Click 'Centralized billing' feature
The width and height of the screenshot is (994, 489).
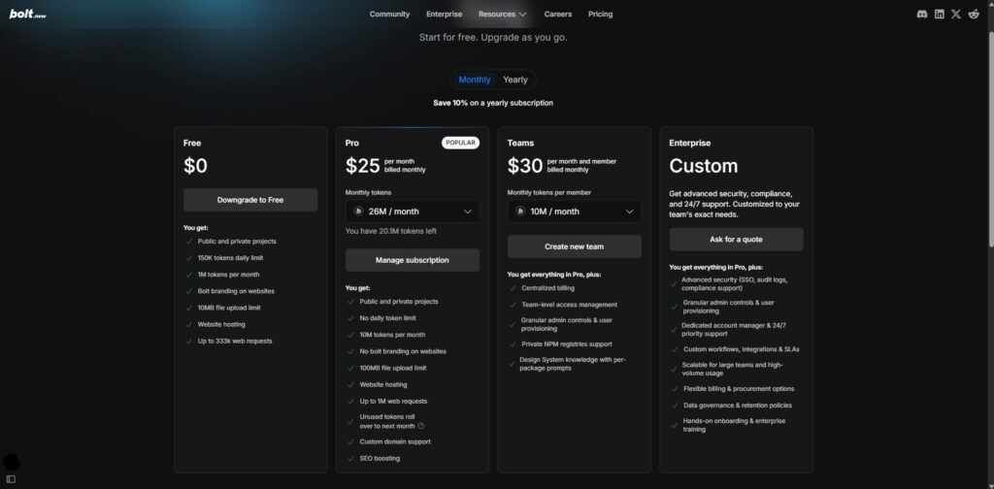547,287
